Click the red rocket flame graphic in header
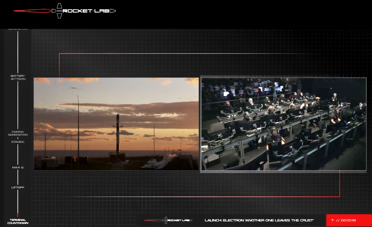Image resolution: width=372 pixels, height=227 pixels. (x=33, y=11)
